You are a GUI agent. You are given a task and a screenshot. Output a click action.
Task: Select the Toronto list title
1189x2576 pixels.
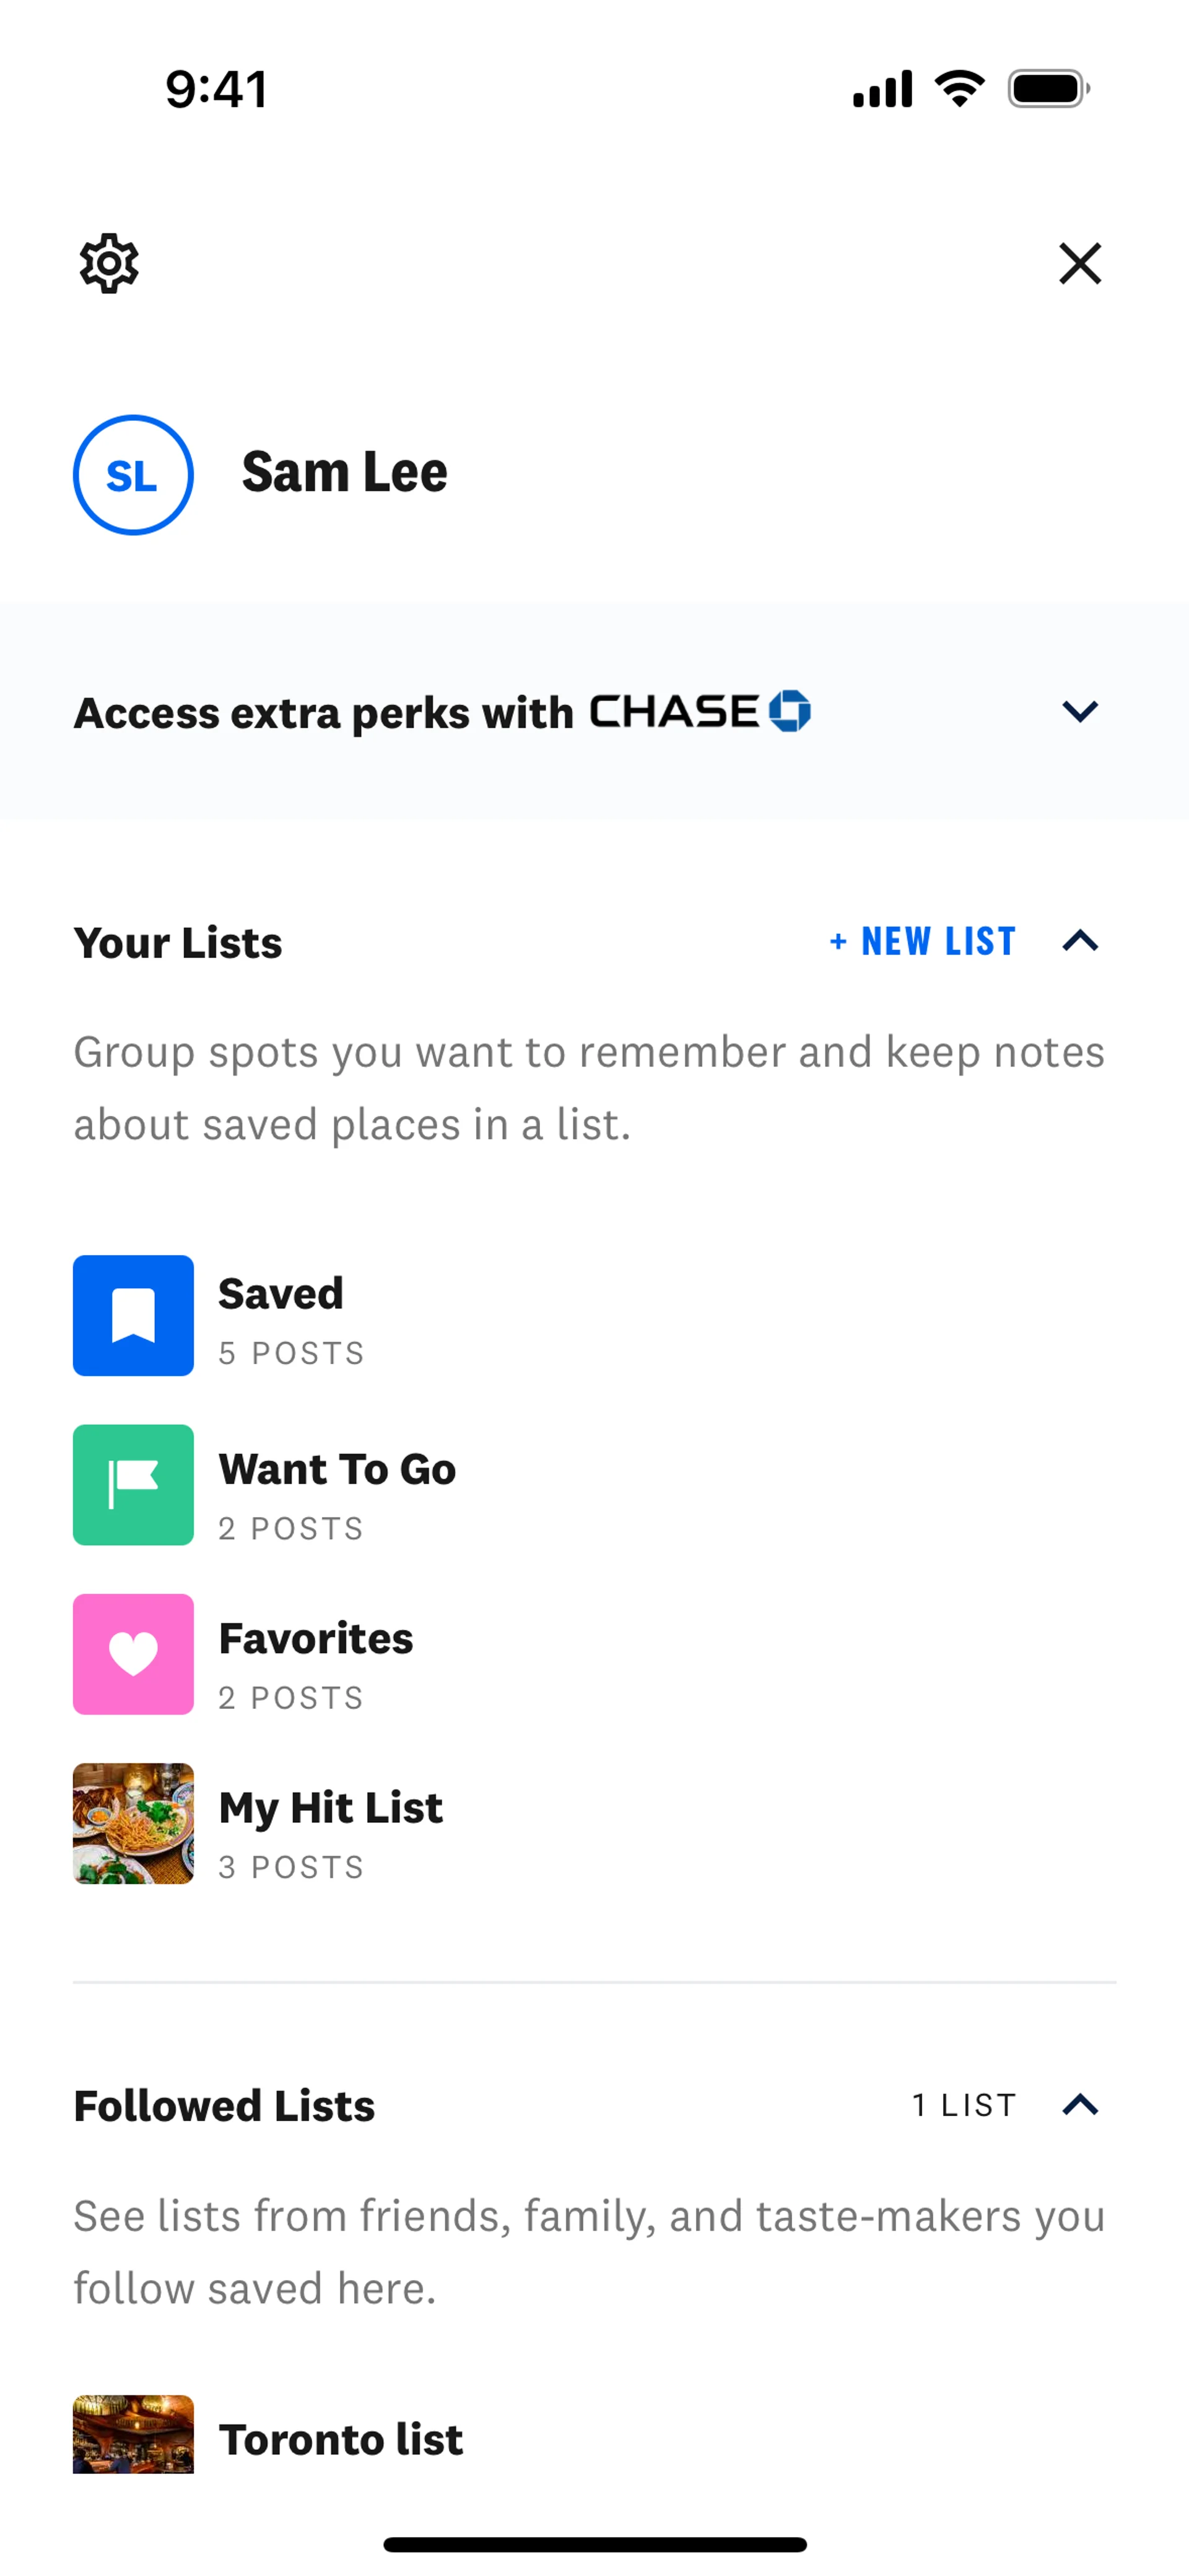point(341,2440)
